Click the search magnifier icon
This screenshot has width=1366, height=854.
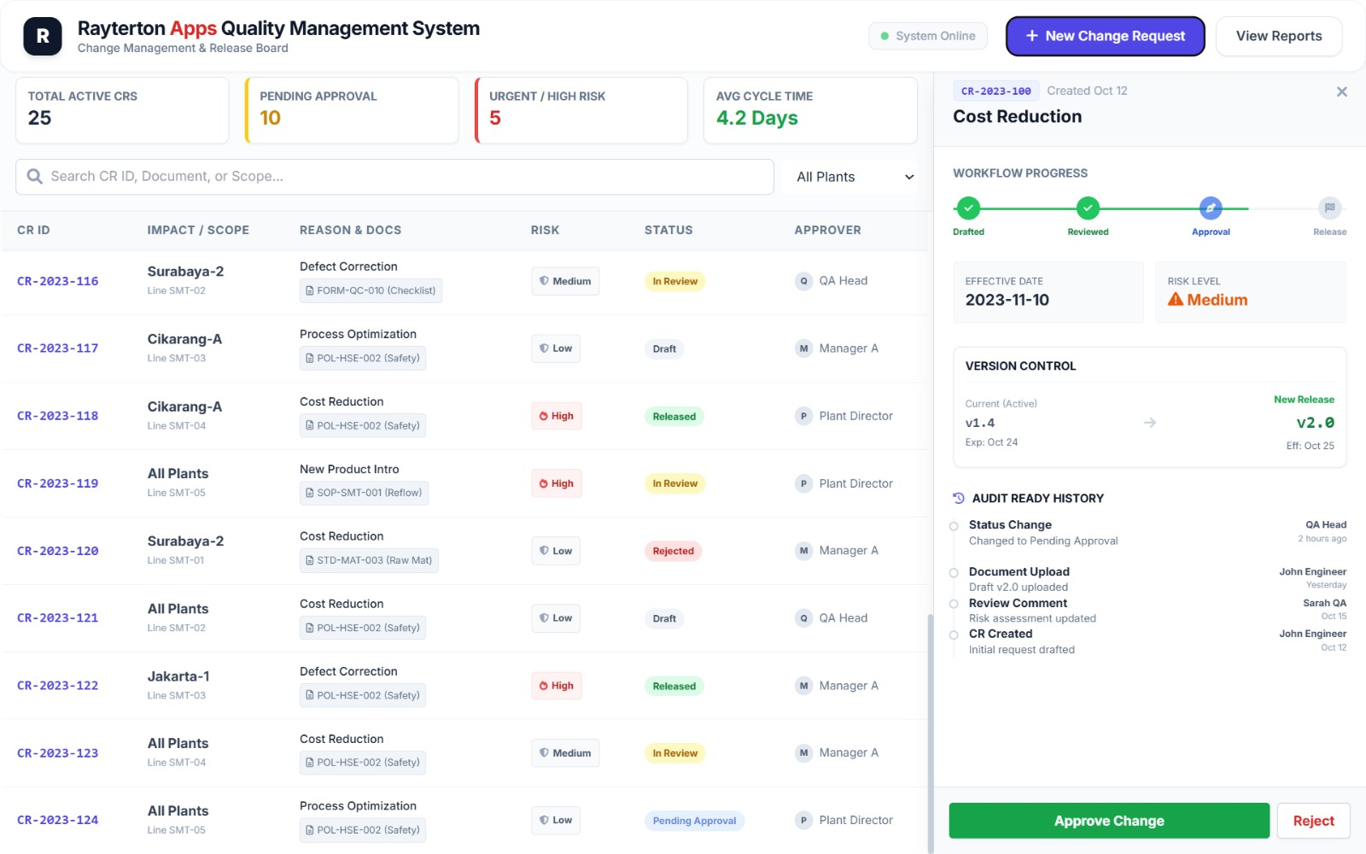pos(34,177)
